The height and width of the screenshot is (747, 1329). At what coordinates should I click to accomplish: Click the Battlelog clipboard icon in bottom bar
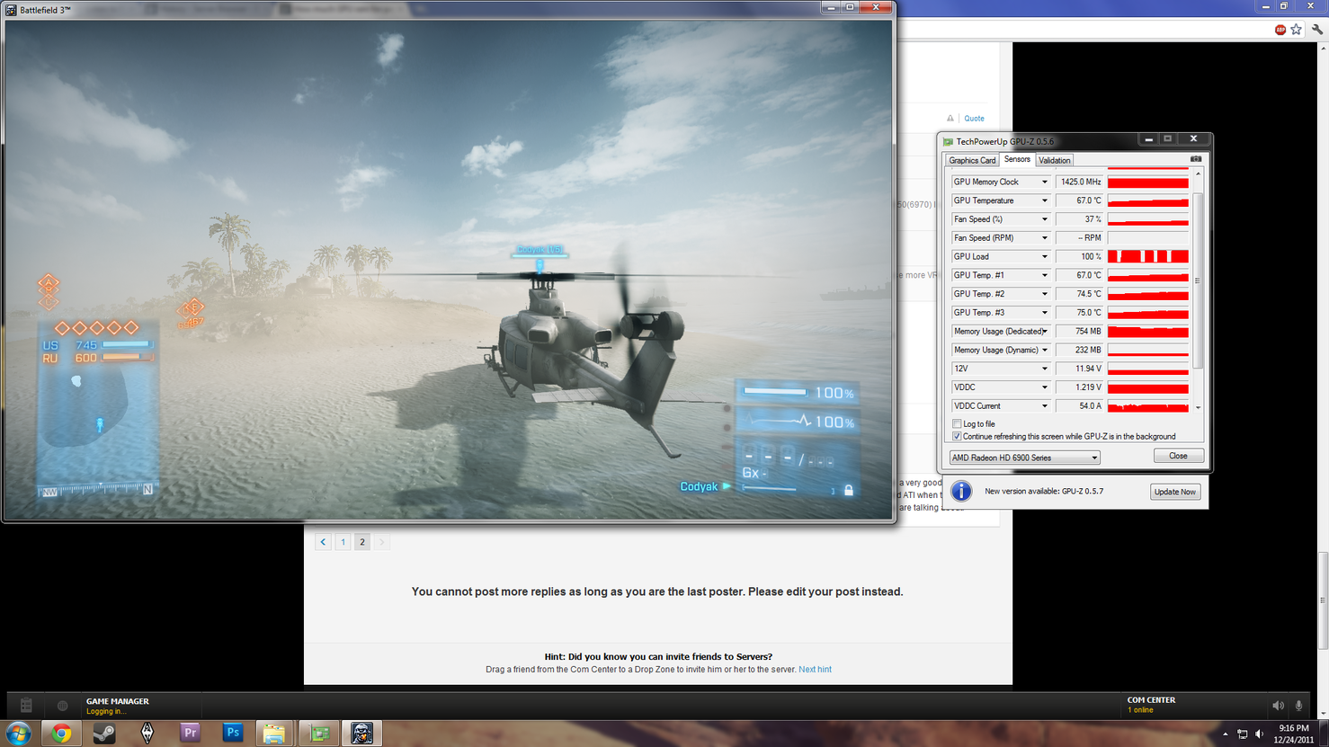coord(26,706)
